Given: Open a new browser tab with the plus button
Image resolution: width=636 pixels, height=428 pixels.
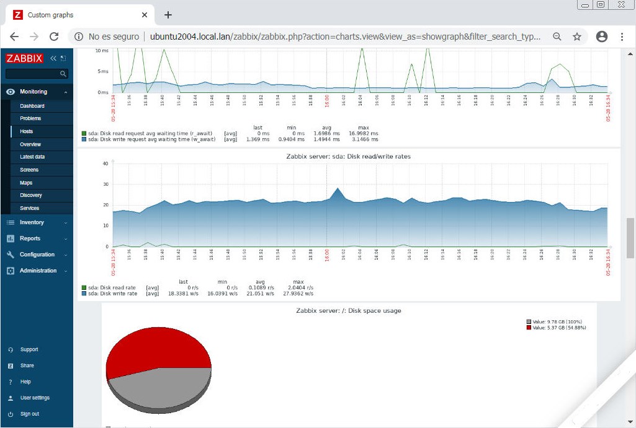Looking at the screenshot, I should coord(168,15).
